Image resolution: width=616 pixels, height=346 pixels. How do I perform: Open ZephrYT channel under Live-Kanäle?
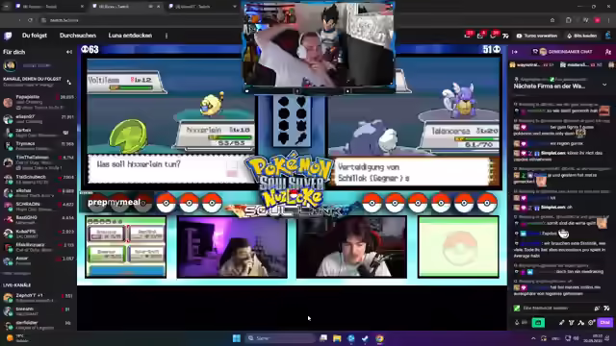tap(38, 298)
